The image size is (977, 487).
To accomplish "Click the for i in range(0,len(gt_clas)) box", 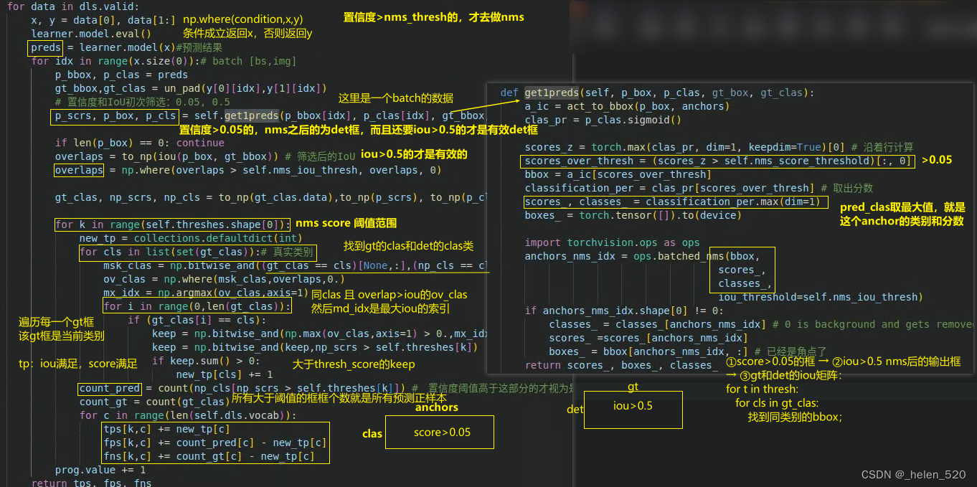I will tap(199, 306).
